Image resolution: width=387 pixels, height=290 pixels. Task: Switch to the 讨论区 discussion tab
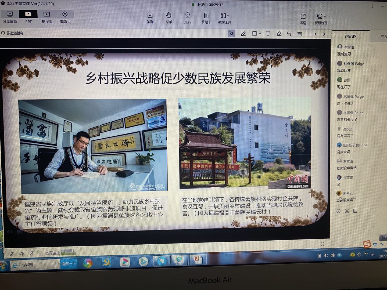pos(350,37)
